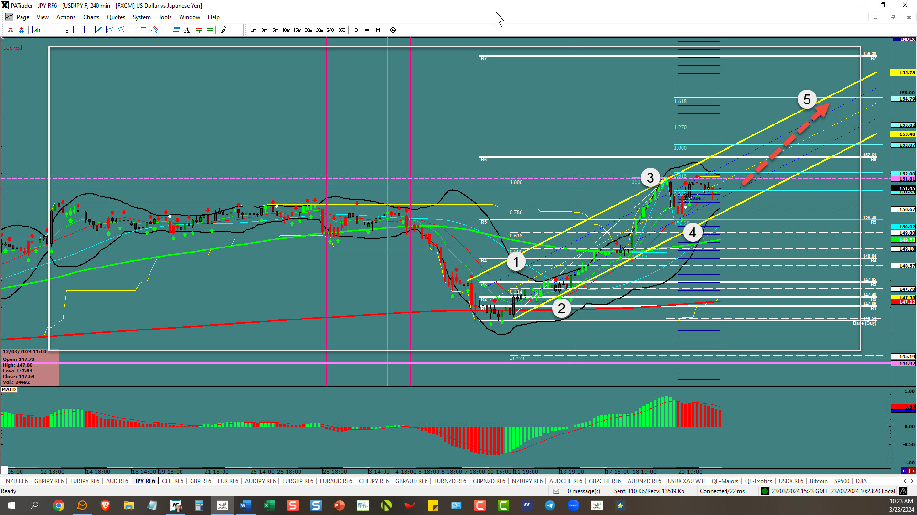Select the crosshair tool
The width and height of the screenshot is (917, 515).
(x=51, y=30)
